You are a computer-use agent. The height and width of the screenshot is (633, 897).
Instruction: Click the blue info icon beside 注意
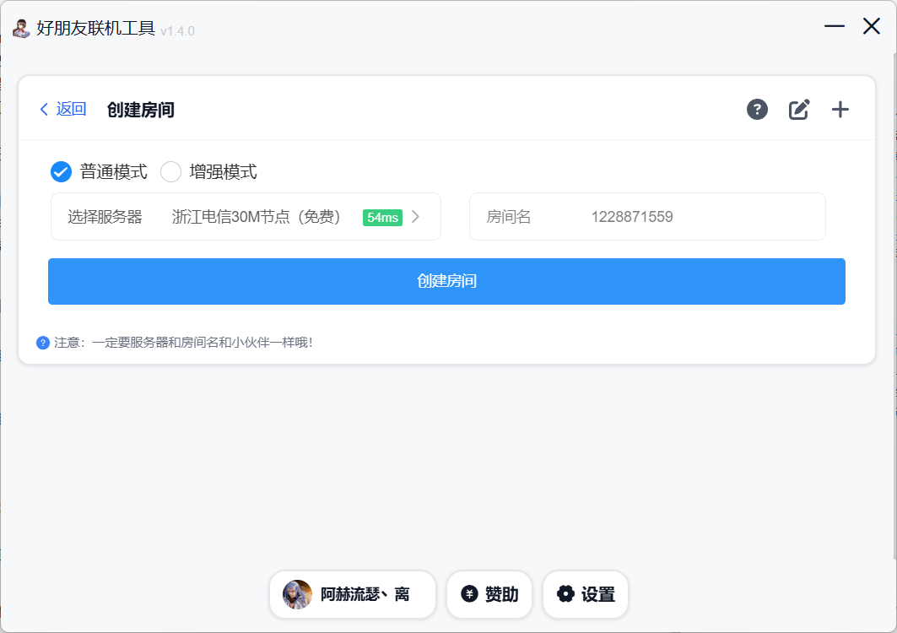coord(43,343)
